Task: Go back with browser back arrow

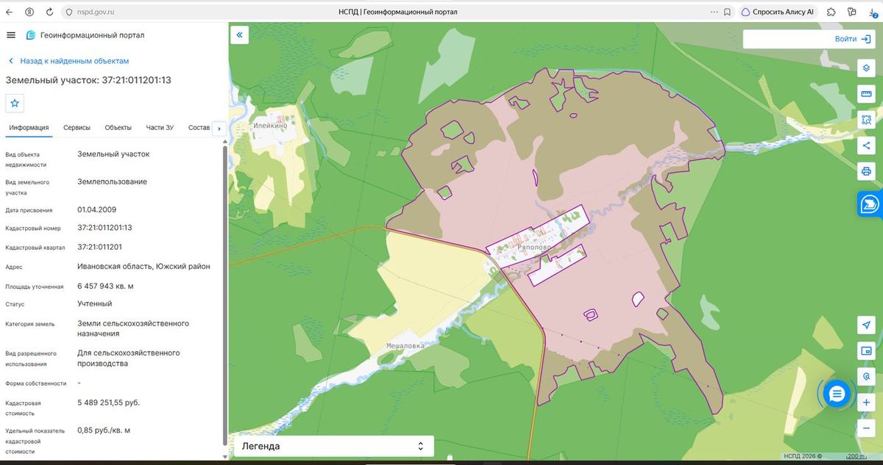Action: [9, 12]
